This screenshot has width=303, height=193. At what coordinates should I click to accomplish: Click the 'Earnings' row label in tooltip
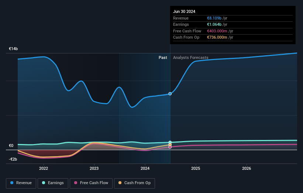point(181,24)
